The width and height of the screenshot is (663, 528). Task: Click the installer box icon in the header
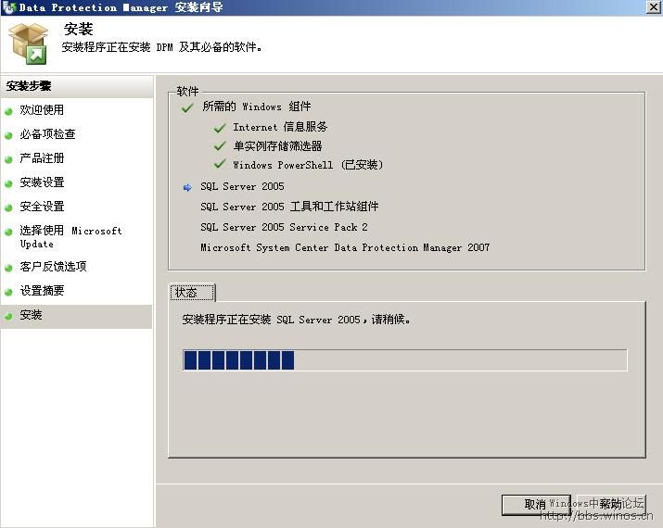tap(27, 44)
